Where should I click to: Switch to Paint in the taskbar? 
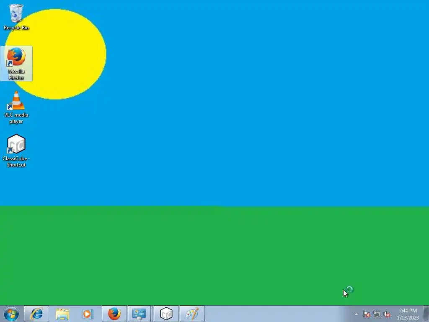tap(192, 314)
